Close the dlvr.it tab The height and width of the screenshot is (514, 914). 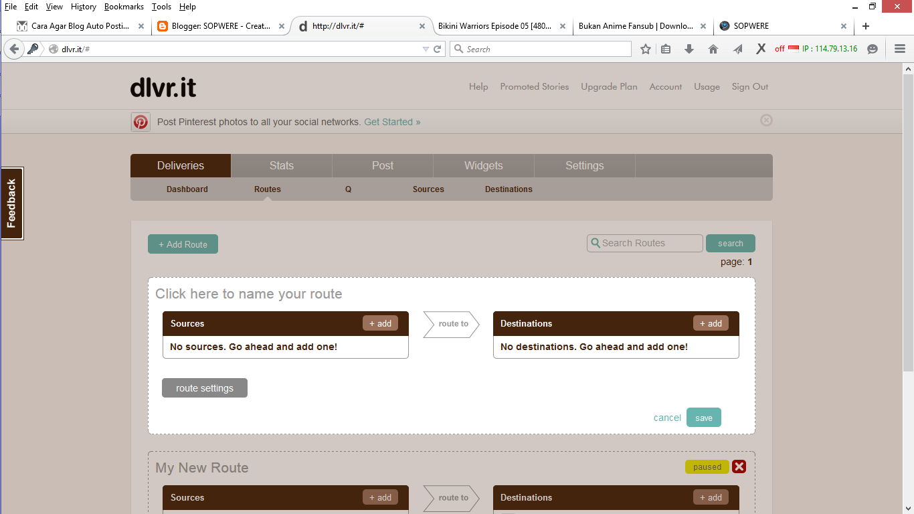tap(422, 26)
